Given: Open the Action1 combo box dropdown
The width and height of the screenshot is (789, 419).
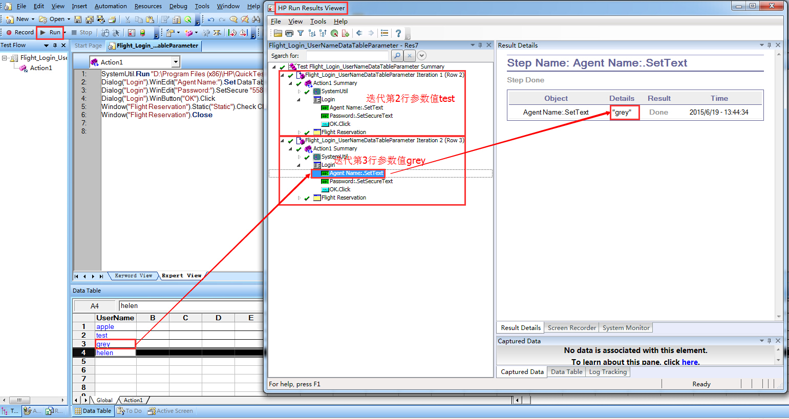Looking at the screenshot, I should [176, 62].
